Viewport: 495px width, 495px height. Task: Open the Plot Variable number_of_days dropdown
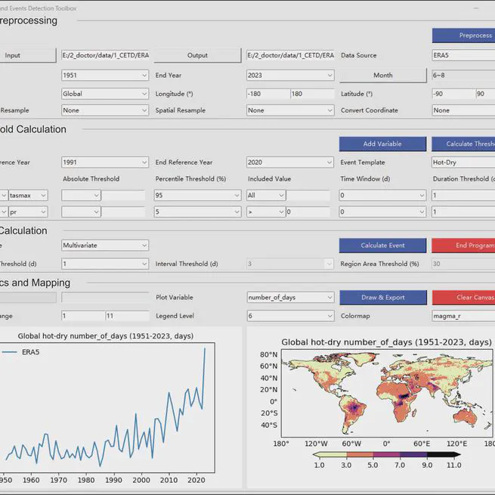click(x=290, y=297)
